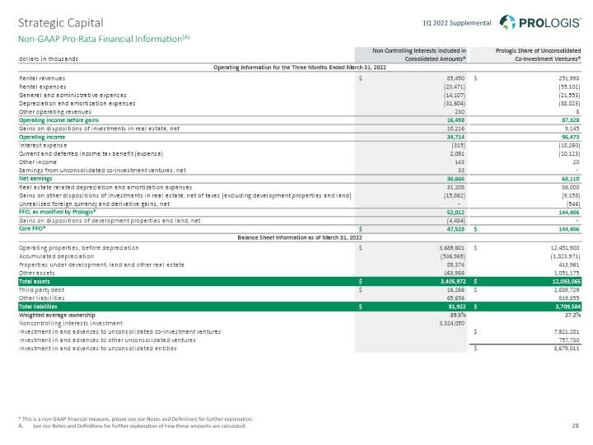
Task: Select the 'Strategic Capital' page title
Action: point(60,23)
